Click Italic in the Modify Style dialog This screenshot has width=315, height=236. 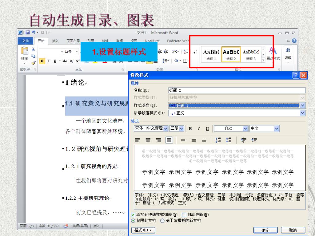click(x=199, y=129)
